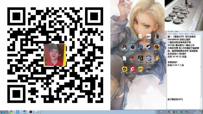
Task: Launch Ultra Street Fighter IV shortcut
Action: [x=157, y=49]
